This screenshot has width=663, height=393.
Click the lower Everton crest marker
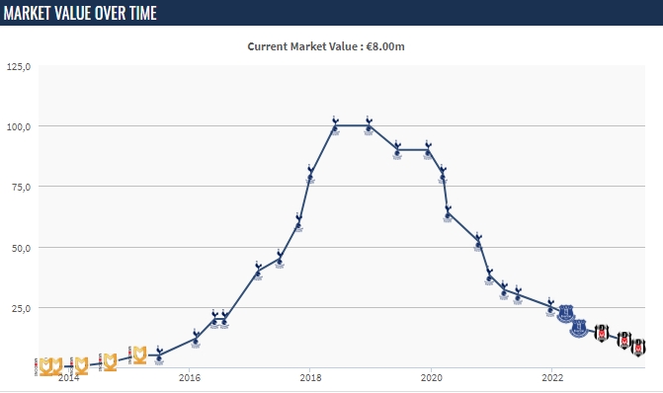579,329
